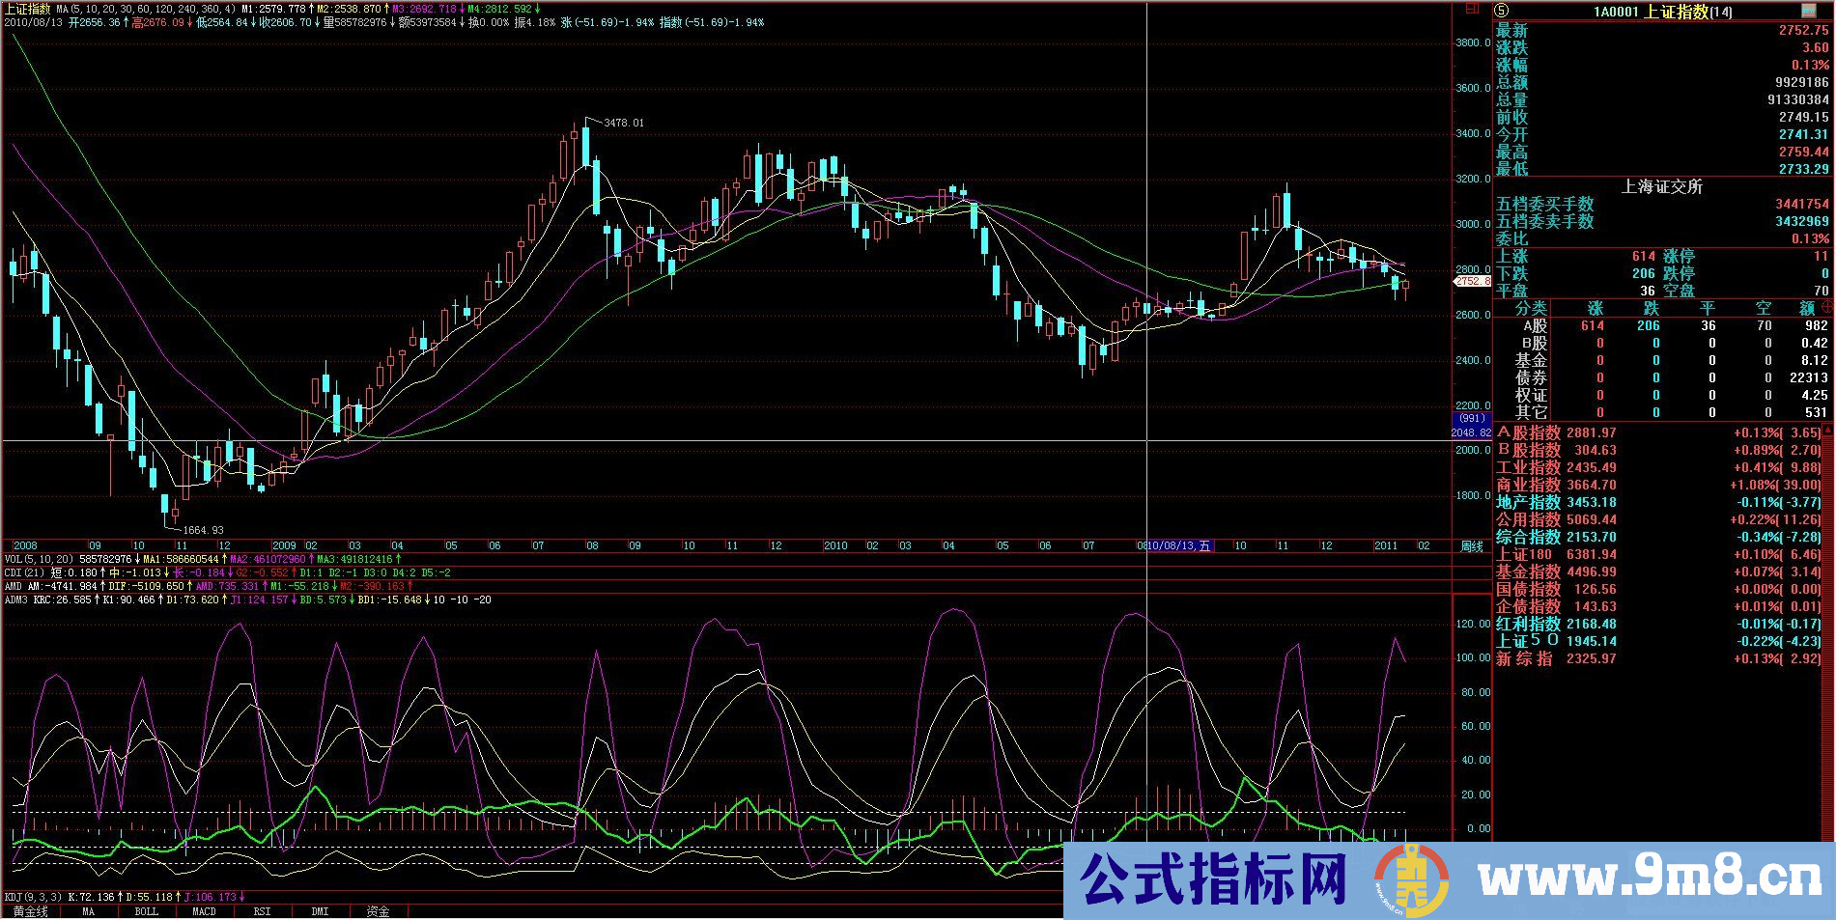Switch to the 资金 tab
The width and height of the screenshot is (1836, 920).
click(x=378, y=911)
